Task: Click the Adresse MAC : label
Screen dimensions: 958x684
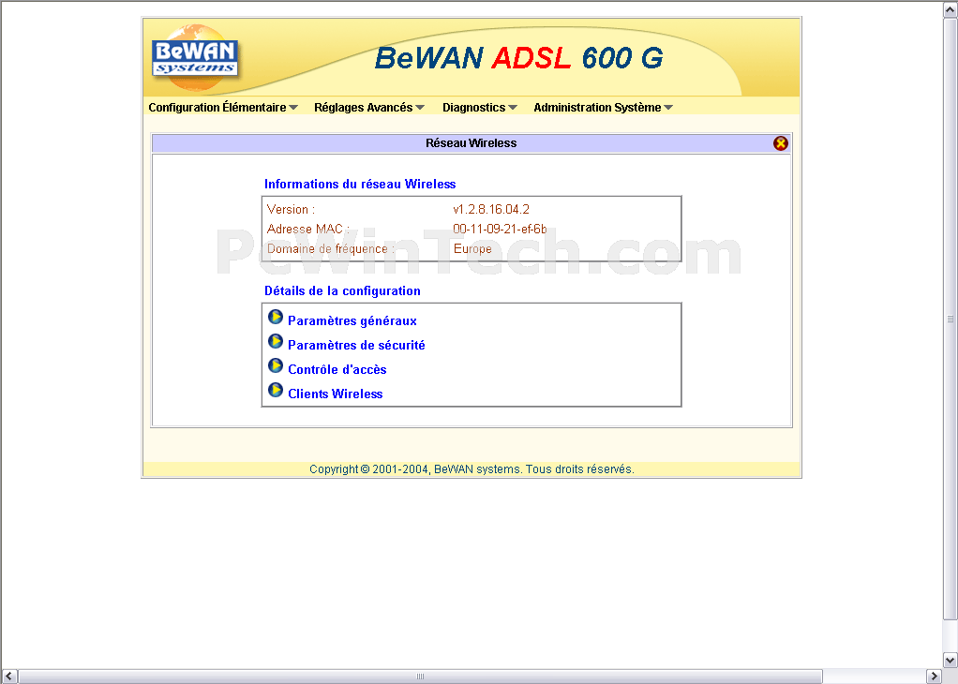Action: (x=307, y=229)
